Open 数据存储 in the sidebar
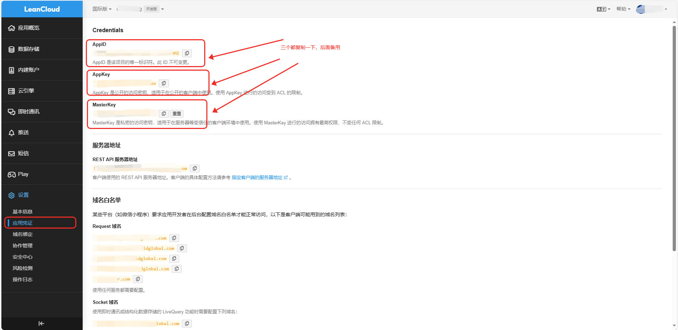Screen dimensions: 678x330 29,49
